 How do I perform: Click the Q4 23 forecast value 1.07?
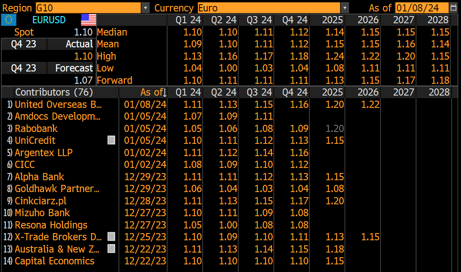pos(83,80)
